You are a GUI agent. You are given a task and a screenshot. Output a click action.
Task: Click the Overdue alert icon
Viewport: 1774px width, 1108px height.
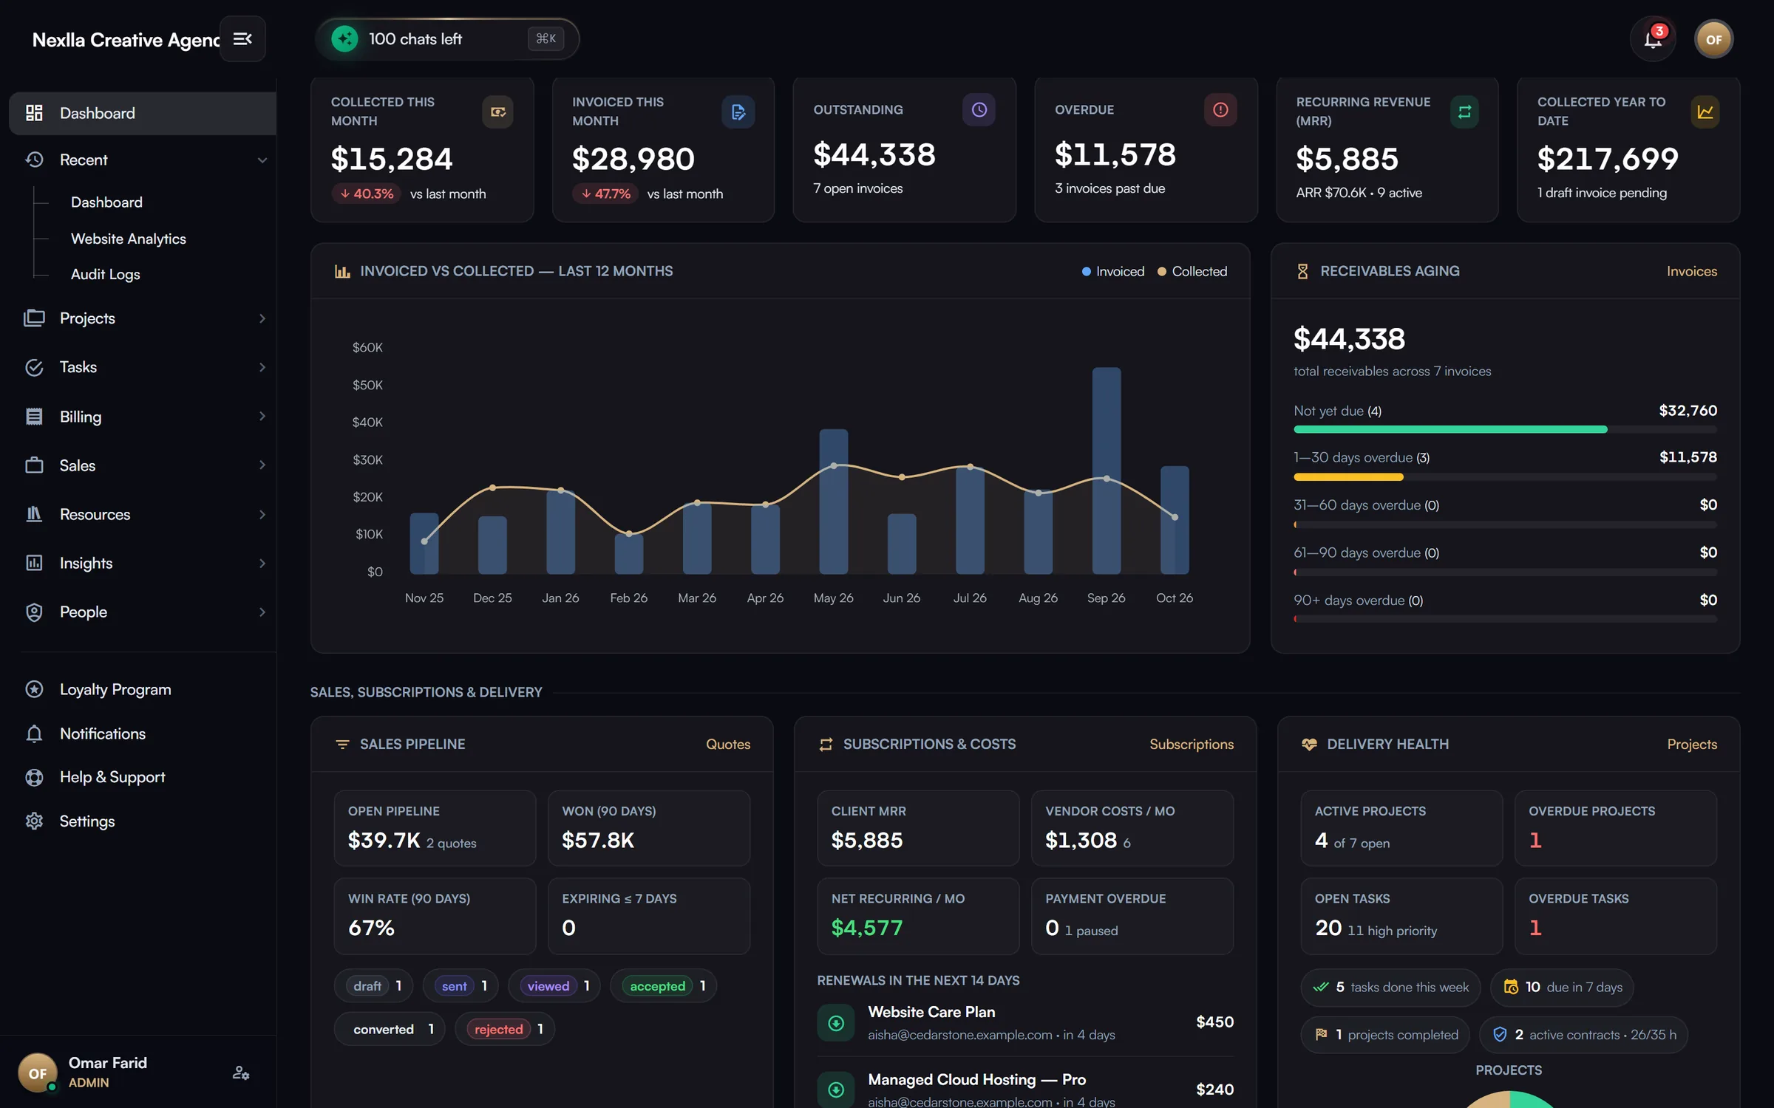(x=1220, y=109)
